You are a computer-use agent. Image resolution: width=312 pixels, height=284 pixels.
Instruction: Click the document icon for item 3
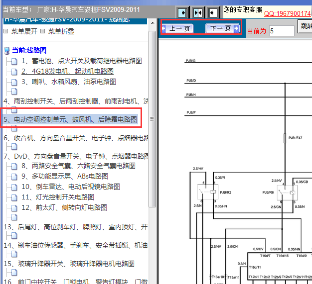(14, 82)
